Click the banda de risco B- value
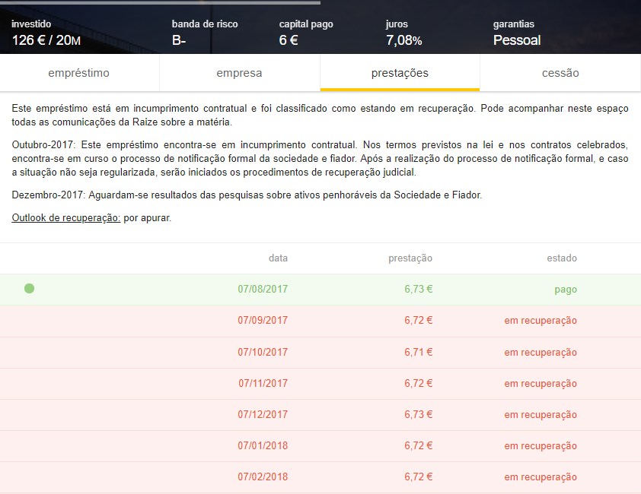The image size is (641, 494). tap(180, 40)
